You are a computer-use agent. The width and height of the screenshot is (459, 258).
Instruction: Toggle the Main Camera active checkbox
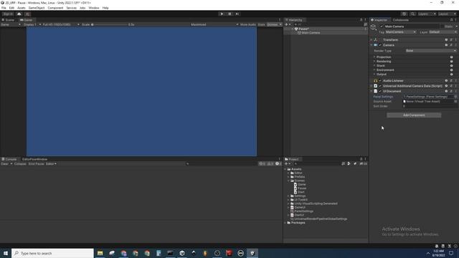[x=381, y=27]
